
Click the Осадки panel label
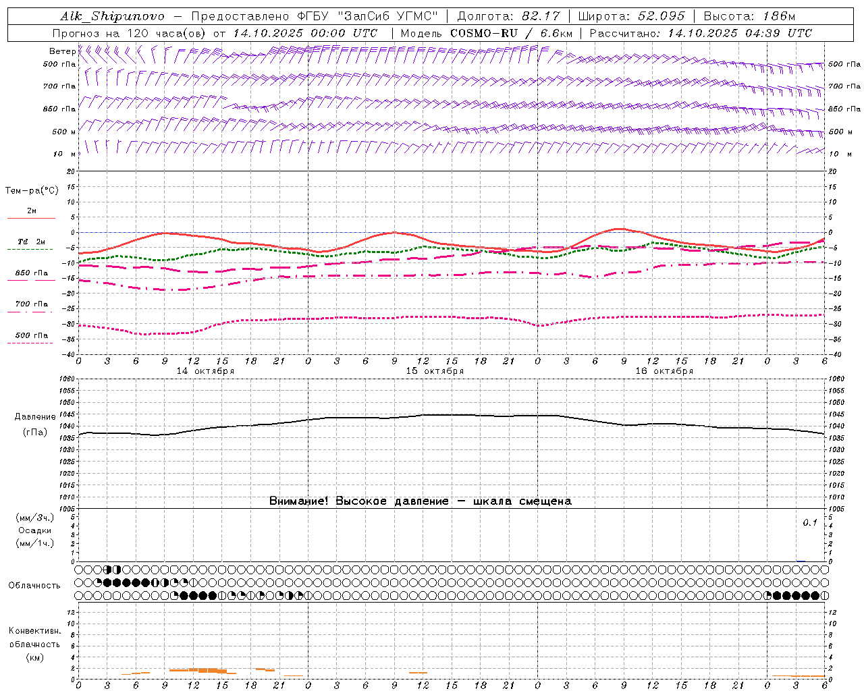(x=35, y=530)
